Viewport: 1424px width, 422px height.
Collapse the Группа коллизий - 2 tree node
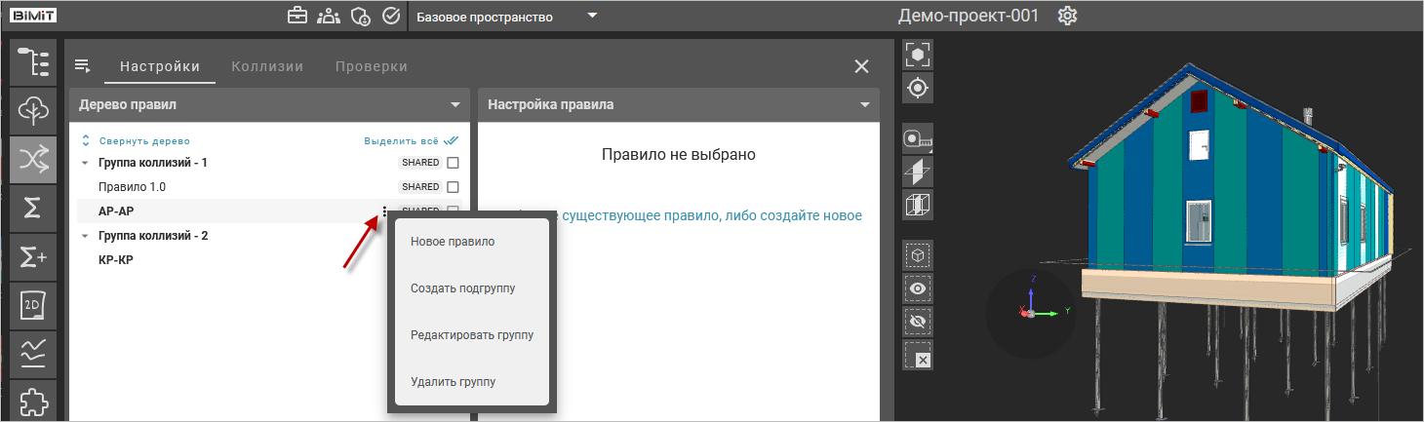(x=85, y=236)
